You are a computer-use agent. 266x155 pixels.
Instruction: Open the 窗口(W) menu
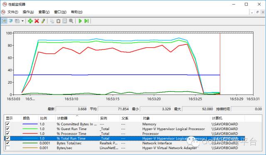click(x=60, y=12)
